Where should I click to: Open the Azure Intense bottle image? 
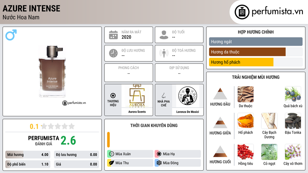click(x=52, y=71)
